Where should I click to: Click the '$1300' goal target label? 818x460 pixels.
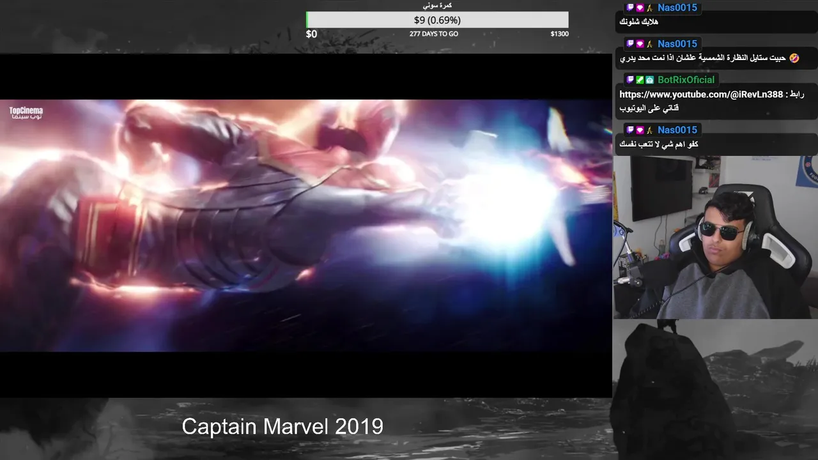[559, 34]
